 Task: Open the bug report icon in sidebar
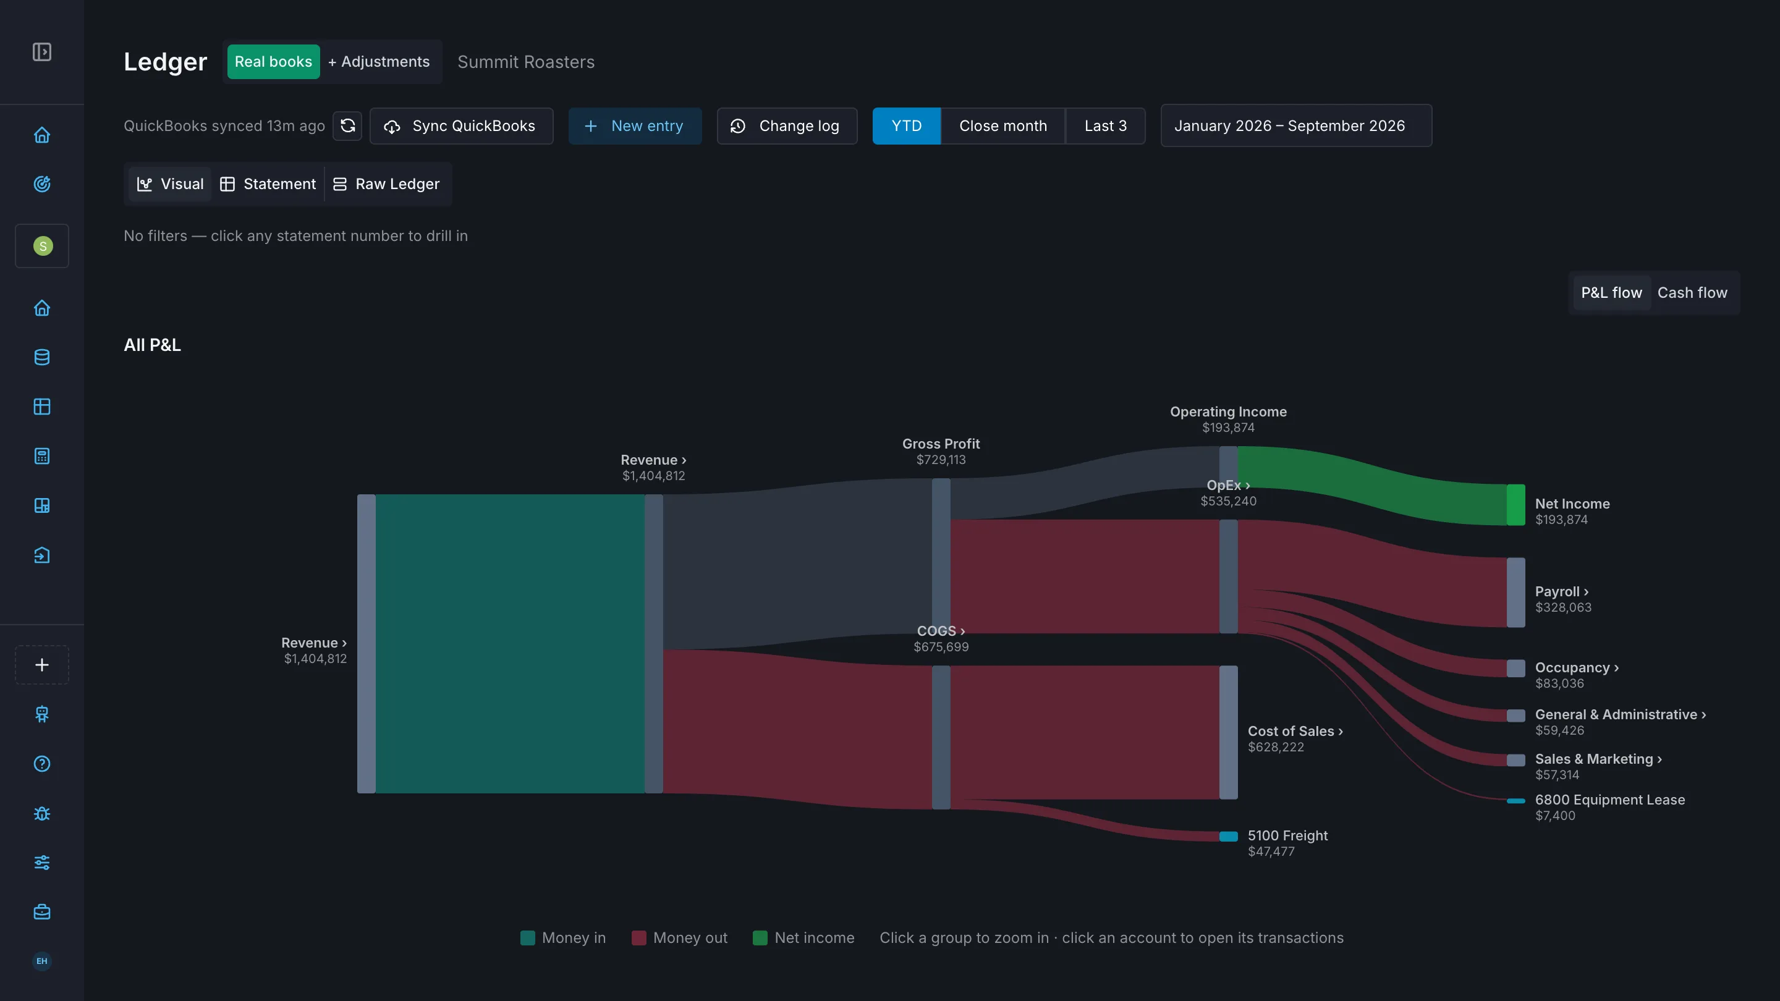42,813
